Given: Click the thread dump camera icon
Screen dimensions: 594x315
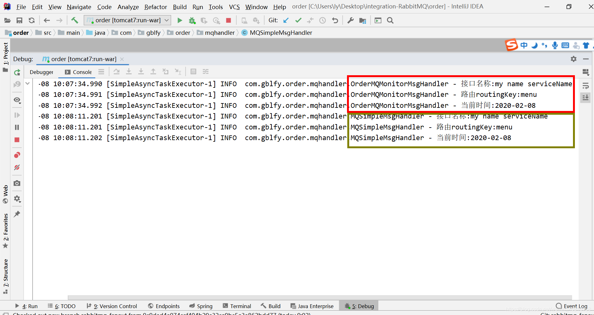Looking at the screenshot, I should (17, 183).
